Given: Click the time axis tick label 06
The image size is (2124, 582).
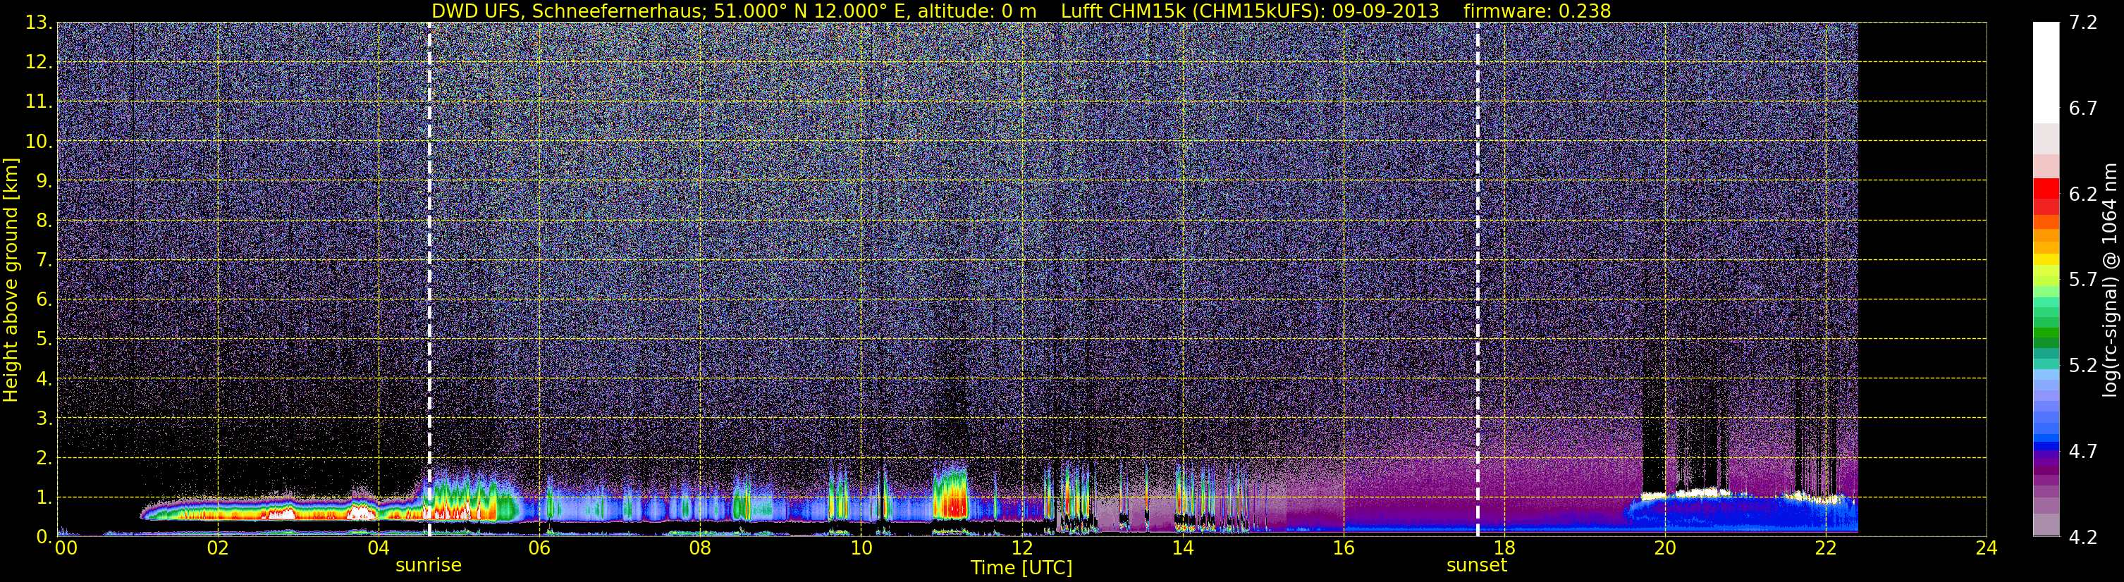Looking at the screenshot, I should pyautogui.click(x=539, y=548).
